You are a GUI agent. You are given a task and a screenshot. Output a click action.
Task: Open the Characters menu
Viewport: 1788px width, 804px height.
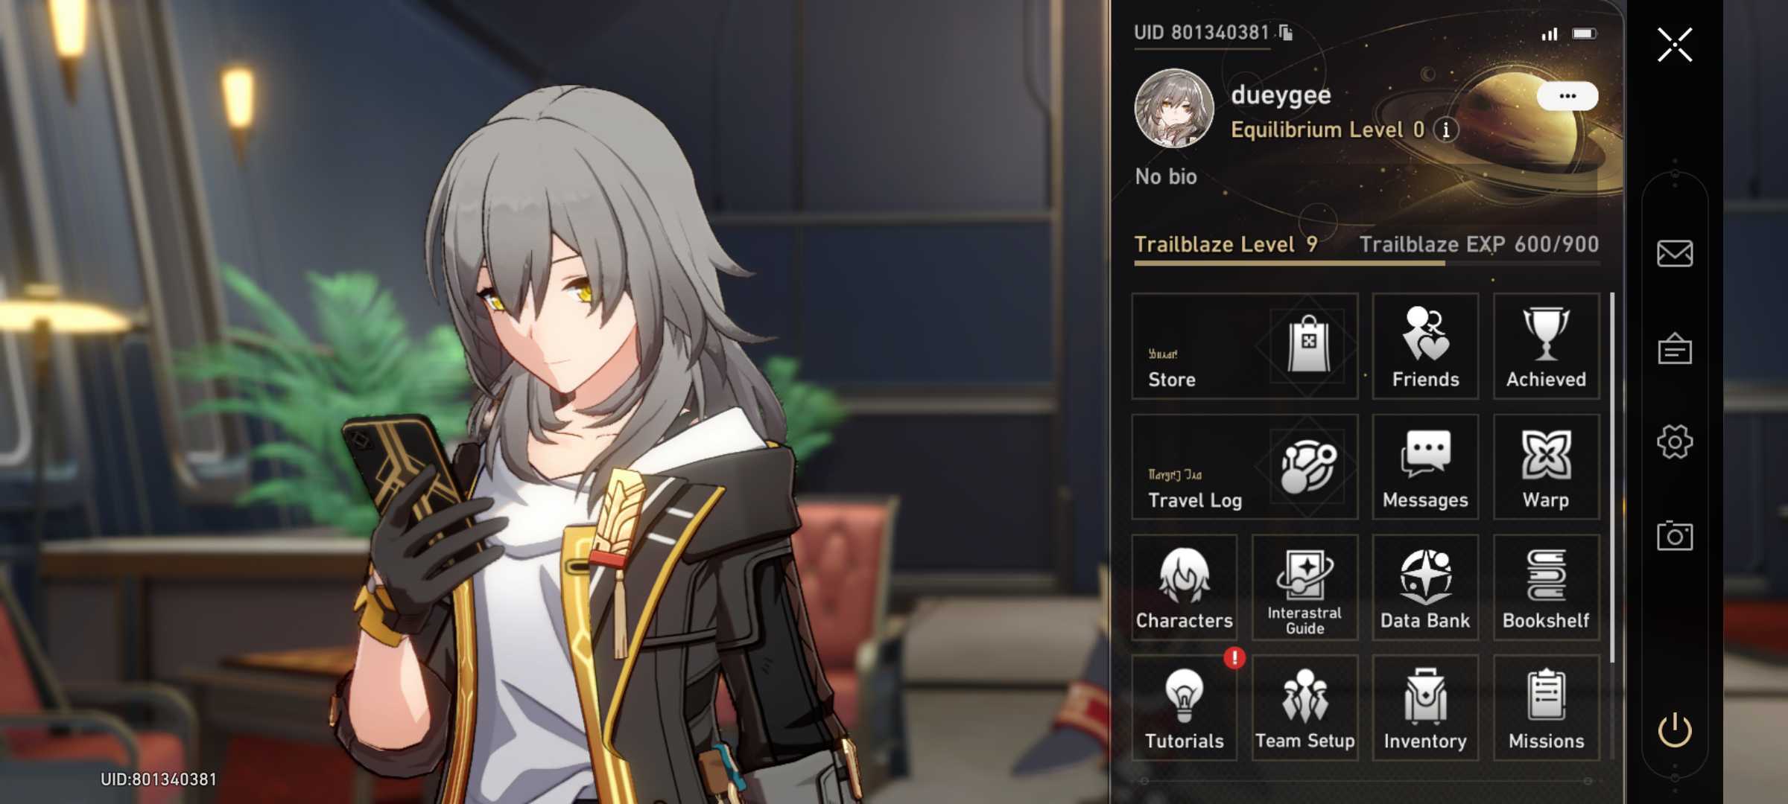click(1185, 587)
